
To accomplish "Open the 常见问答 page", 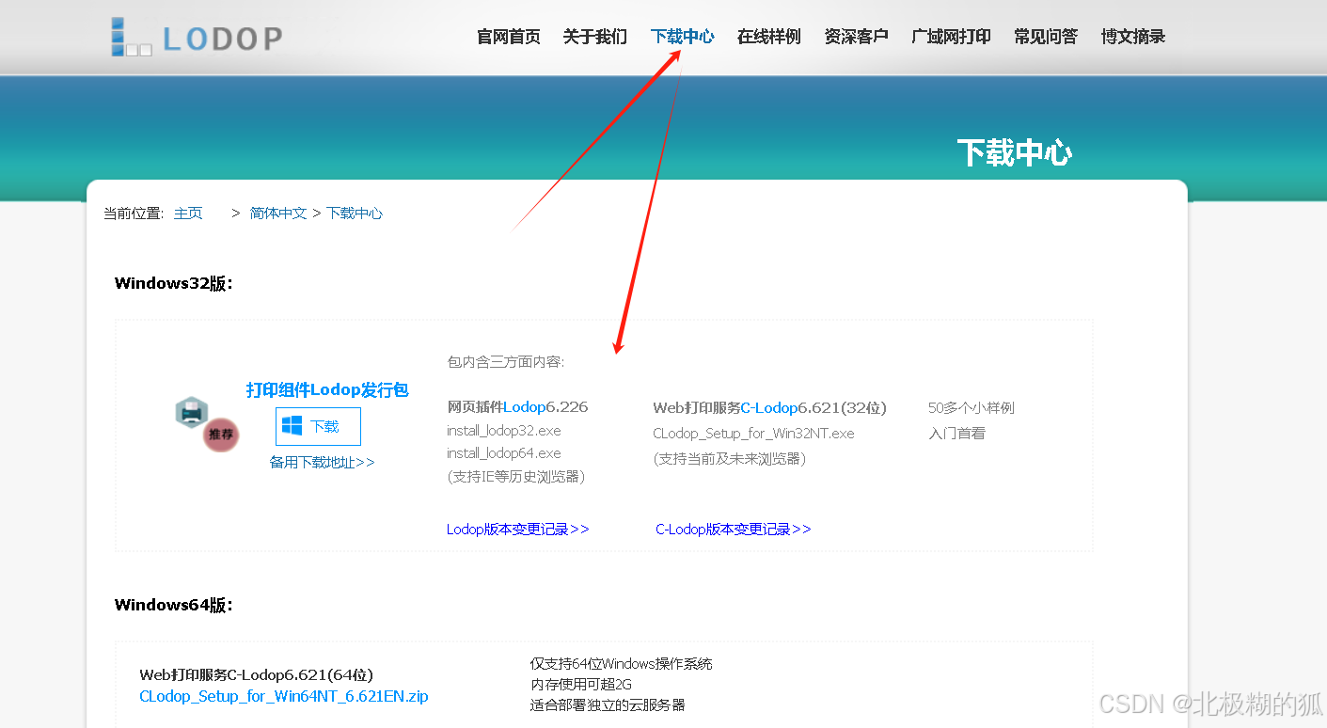I will (1045, 36).
